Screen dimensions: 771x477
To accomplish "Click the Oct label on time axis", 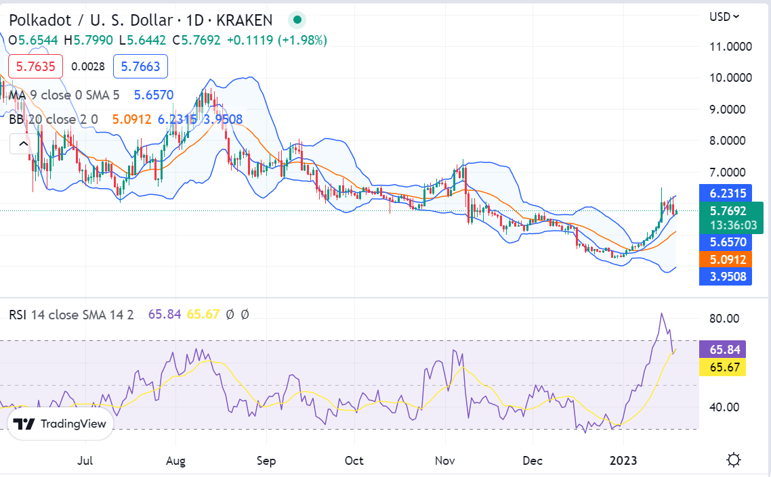I will [354, 461].
